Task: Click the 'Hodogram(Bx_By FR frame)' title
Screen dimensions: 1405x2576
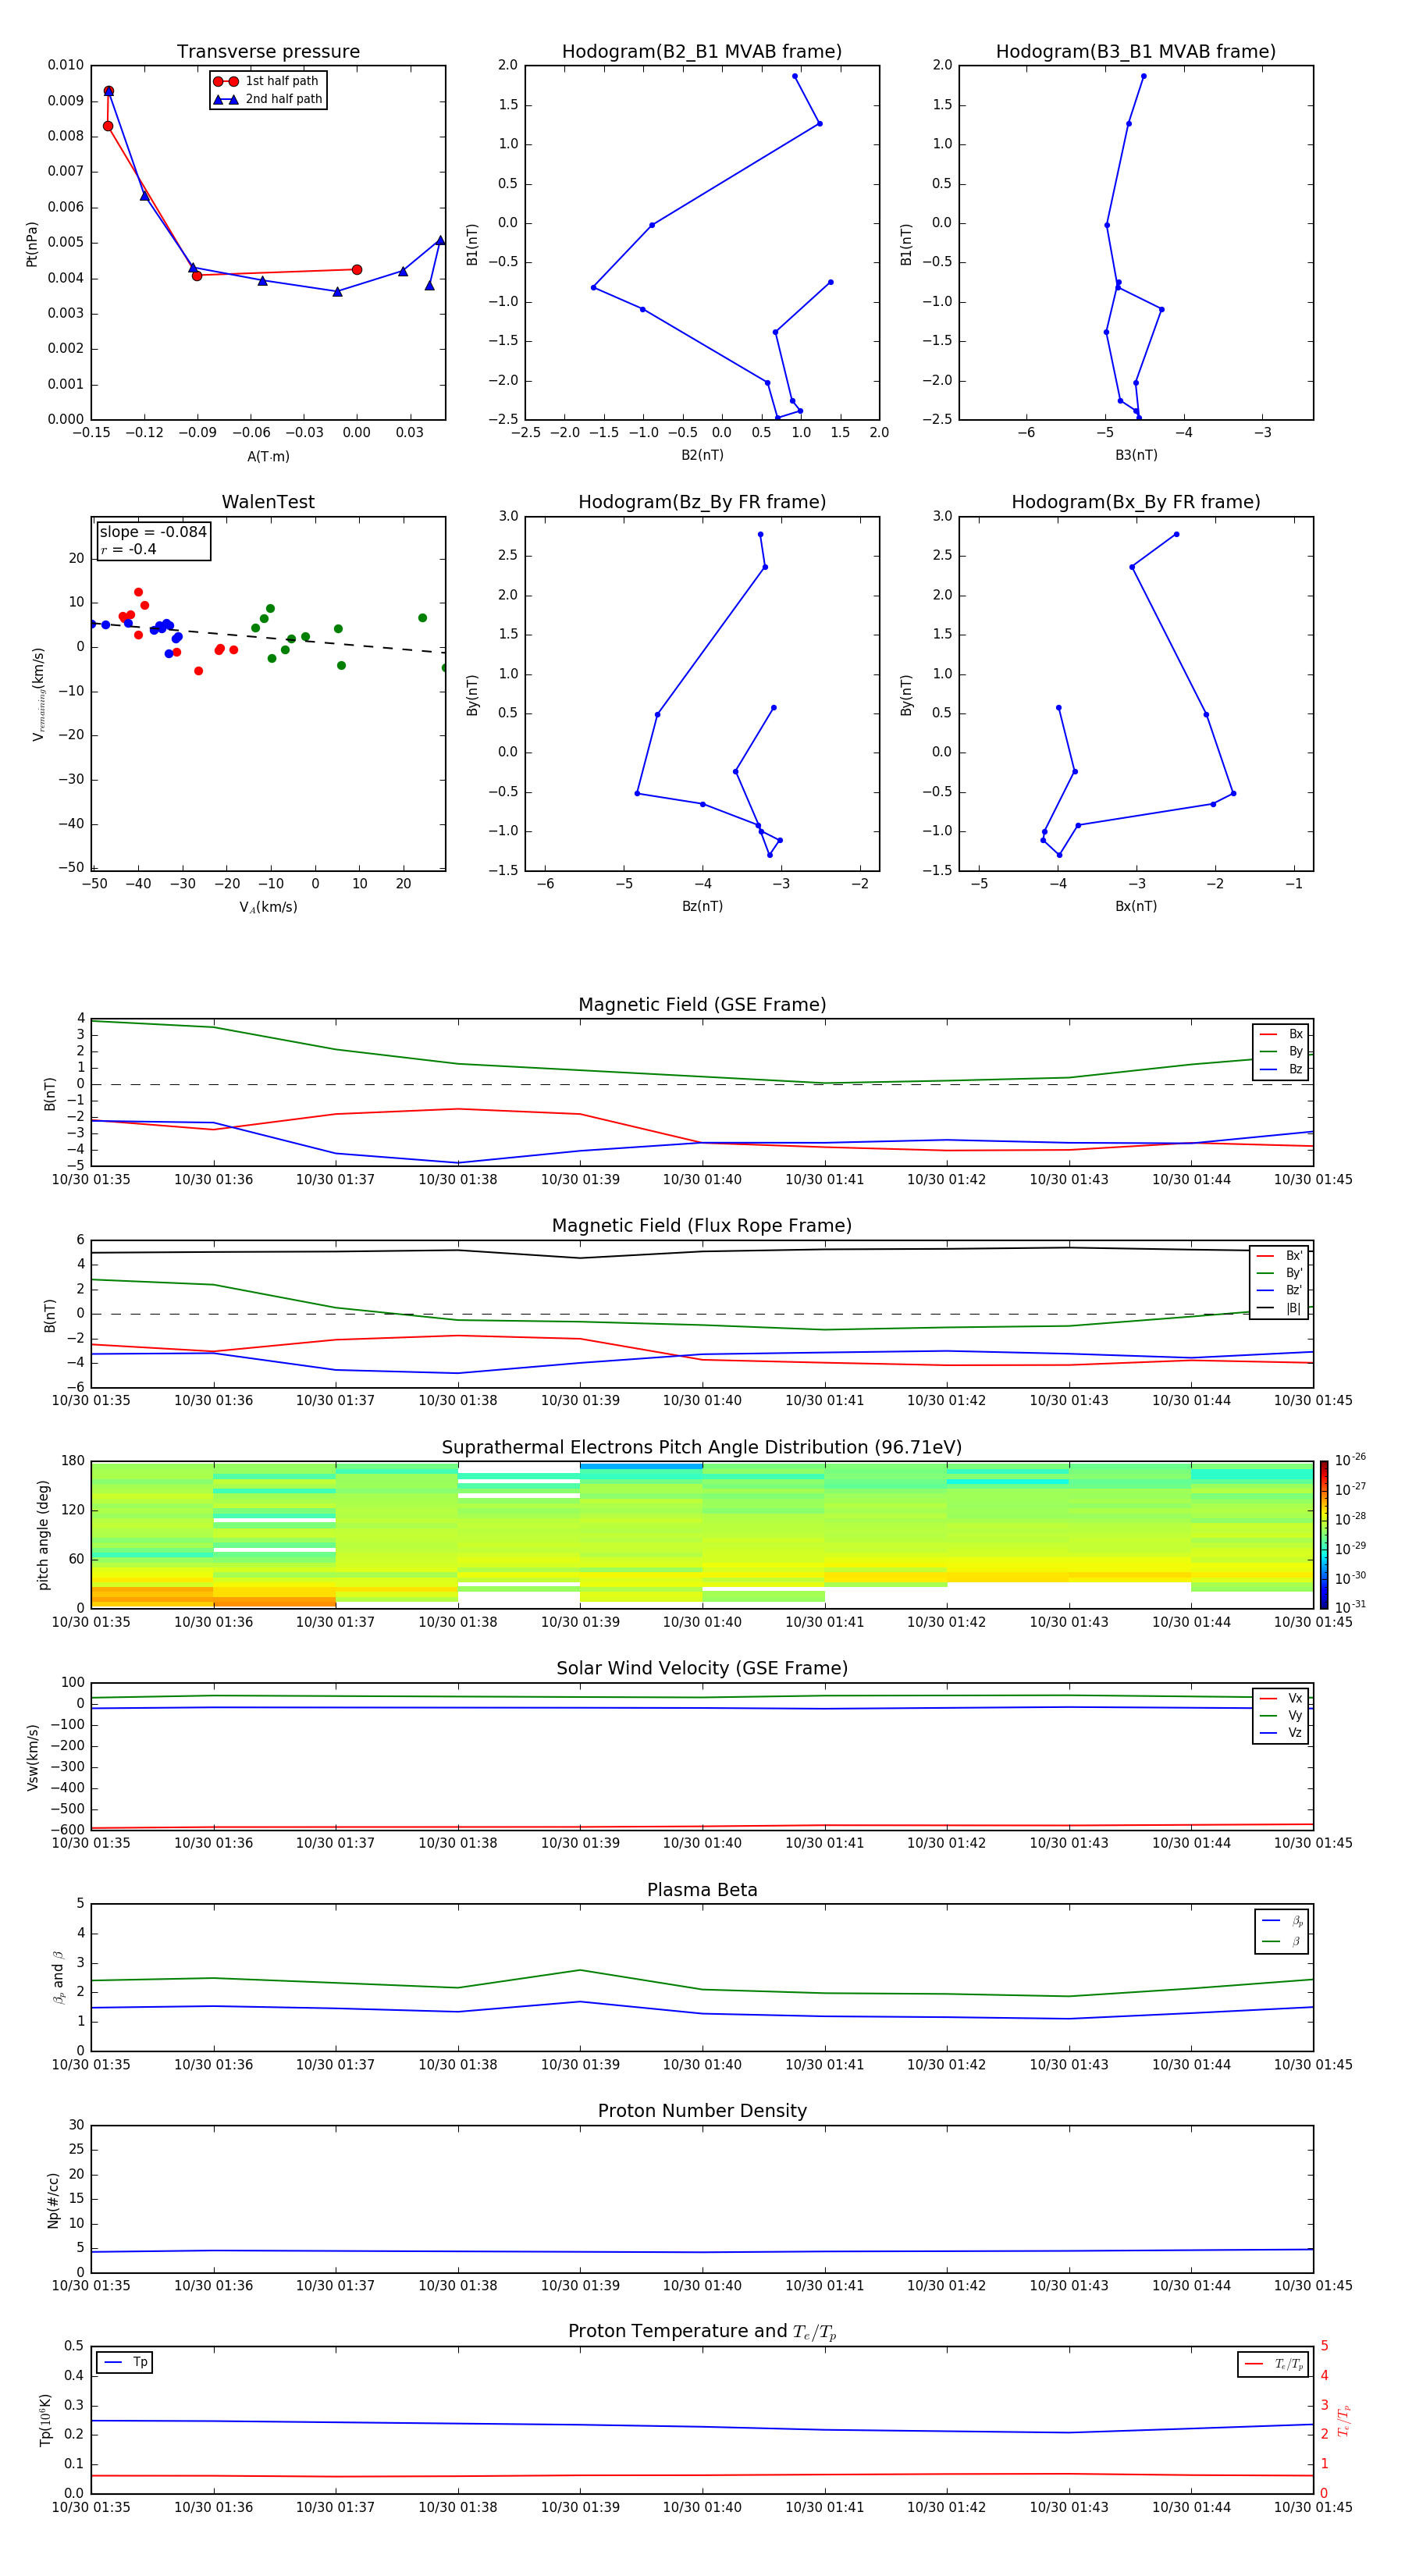Action: point(1136,502)
